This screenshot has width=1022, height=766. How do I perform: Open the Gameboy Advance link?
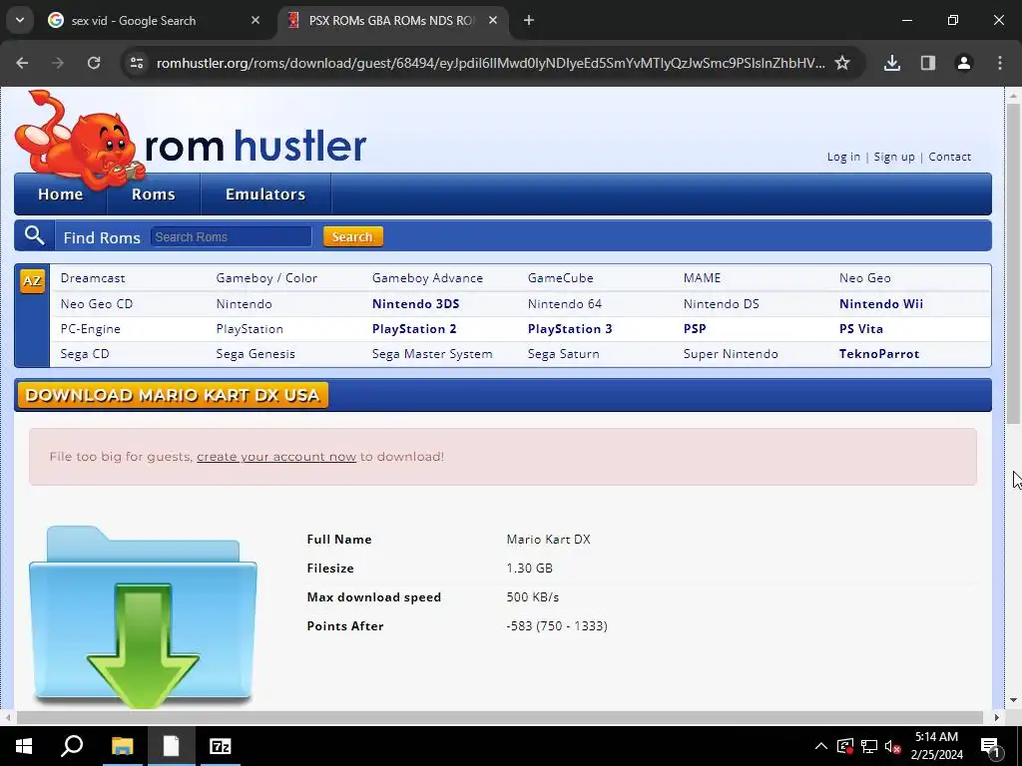(427, 278)
